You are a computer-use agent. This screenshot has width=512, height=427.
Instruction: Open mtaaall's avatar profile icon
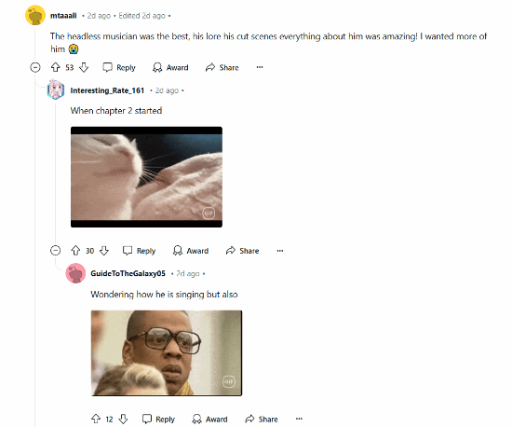(35, 15)
